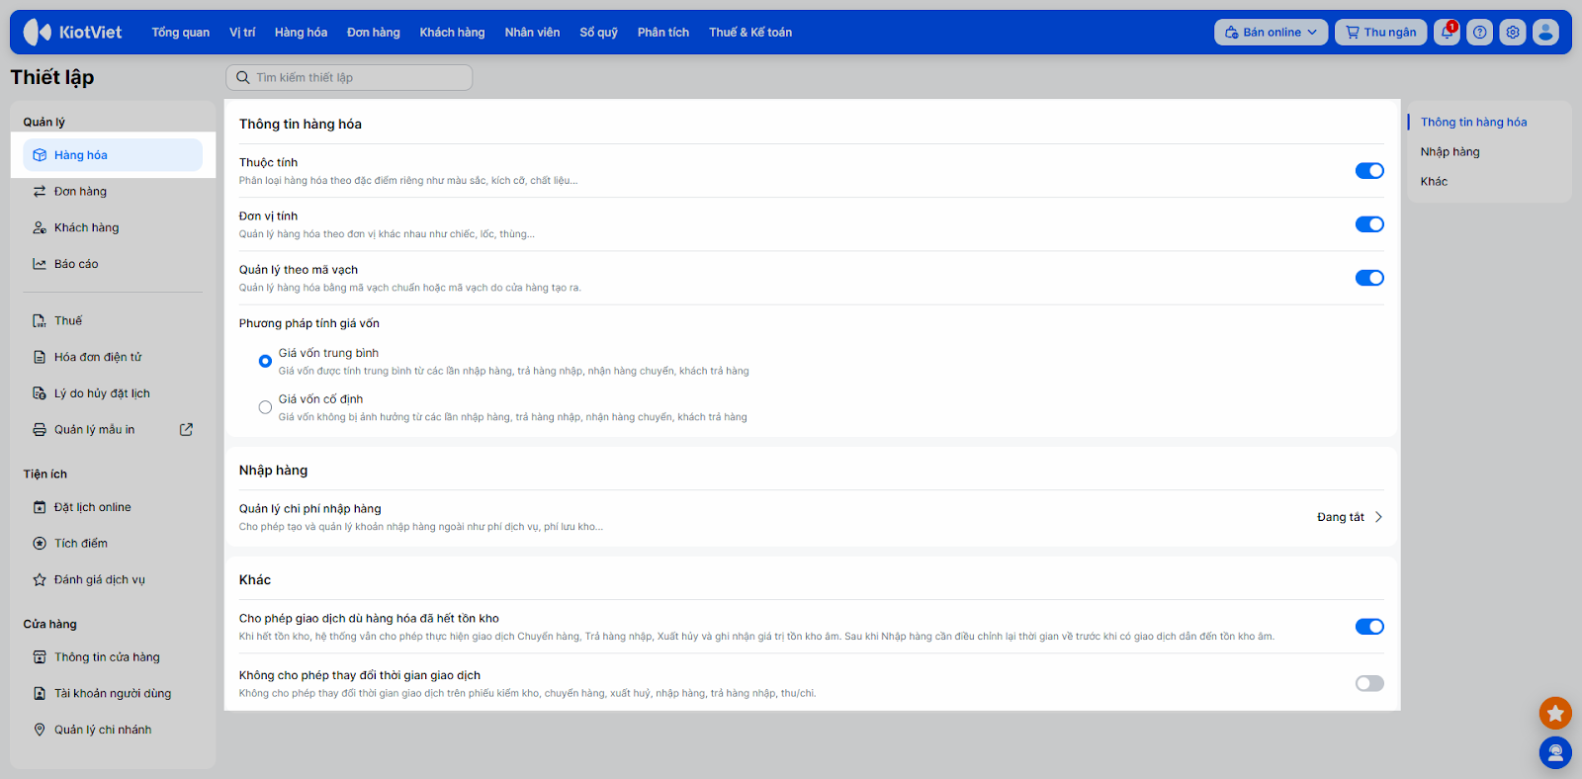The height and width of the screenshot is (779, 1582).
Task: Click the Tích điểm star-circle icon
Action: (x=40, y=544)
